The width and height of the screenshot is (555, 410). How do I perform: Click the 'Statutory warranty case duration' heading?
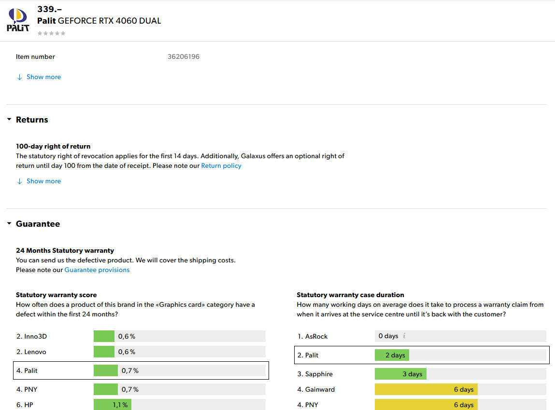coord(350,295)
